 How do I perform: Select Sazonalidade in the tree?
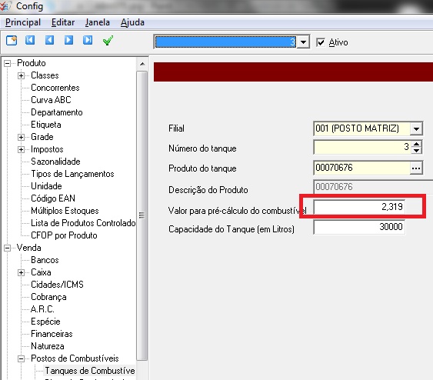[x=55, y=162]
